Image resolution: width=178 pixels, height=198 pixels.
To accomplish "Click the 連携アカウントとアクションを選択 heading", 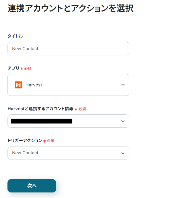I will point(71,9).
